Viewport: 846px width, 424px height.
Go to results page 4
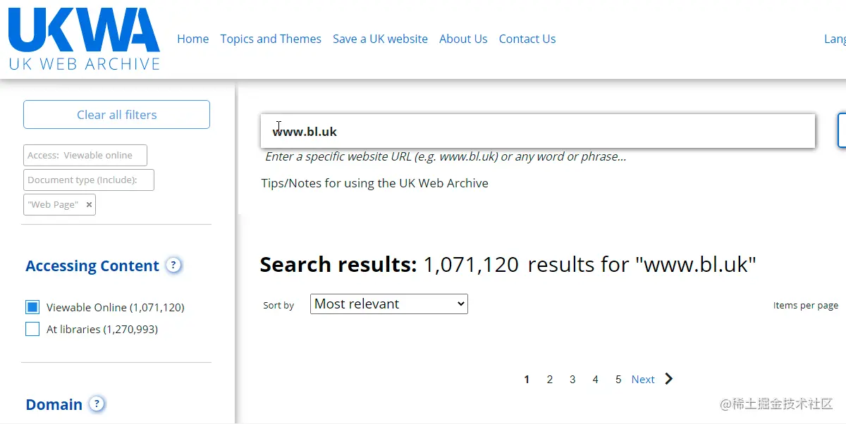(x=595, y=380)
